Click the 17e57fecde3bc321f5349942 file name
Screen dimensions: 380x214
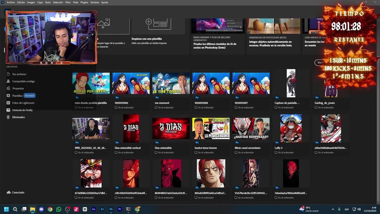tap(251, 193)
